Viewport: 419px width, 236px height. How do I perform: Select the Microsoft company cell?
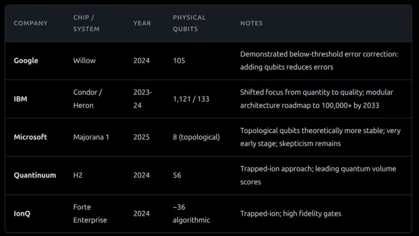point(30,137)
